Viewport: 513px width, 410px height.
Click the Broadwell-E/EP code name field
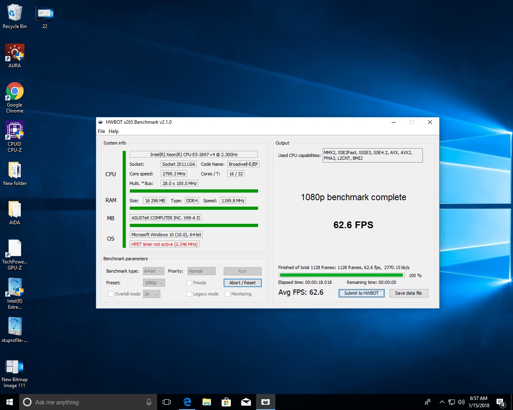pyautogui.click(x=243, y=164)
